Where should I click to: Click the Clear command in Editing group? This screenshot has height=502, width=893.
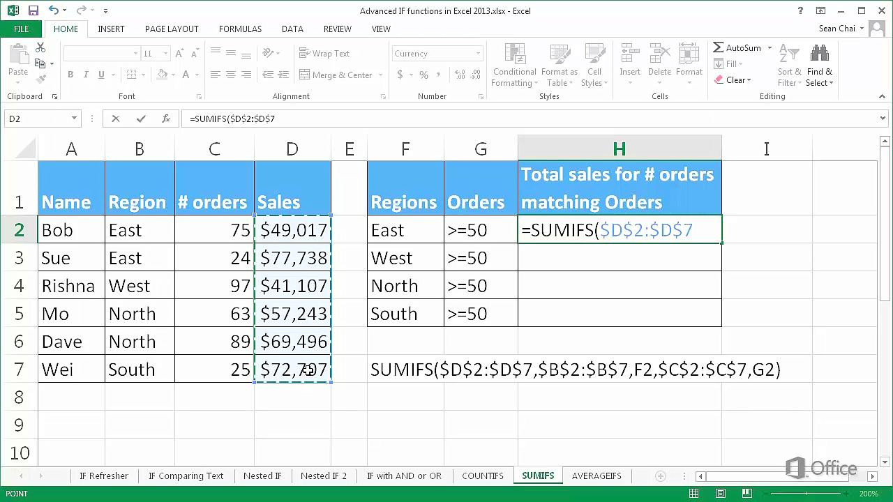click(x=733, y=79)
